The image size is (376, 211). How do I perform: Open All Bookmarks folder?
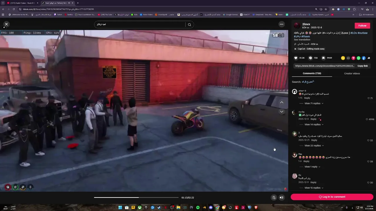(x=366, y=14)
